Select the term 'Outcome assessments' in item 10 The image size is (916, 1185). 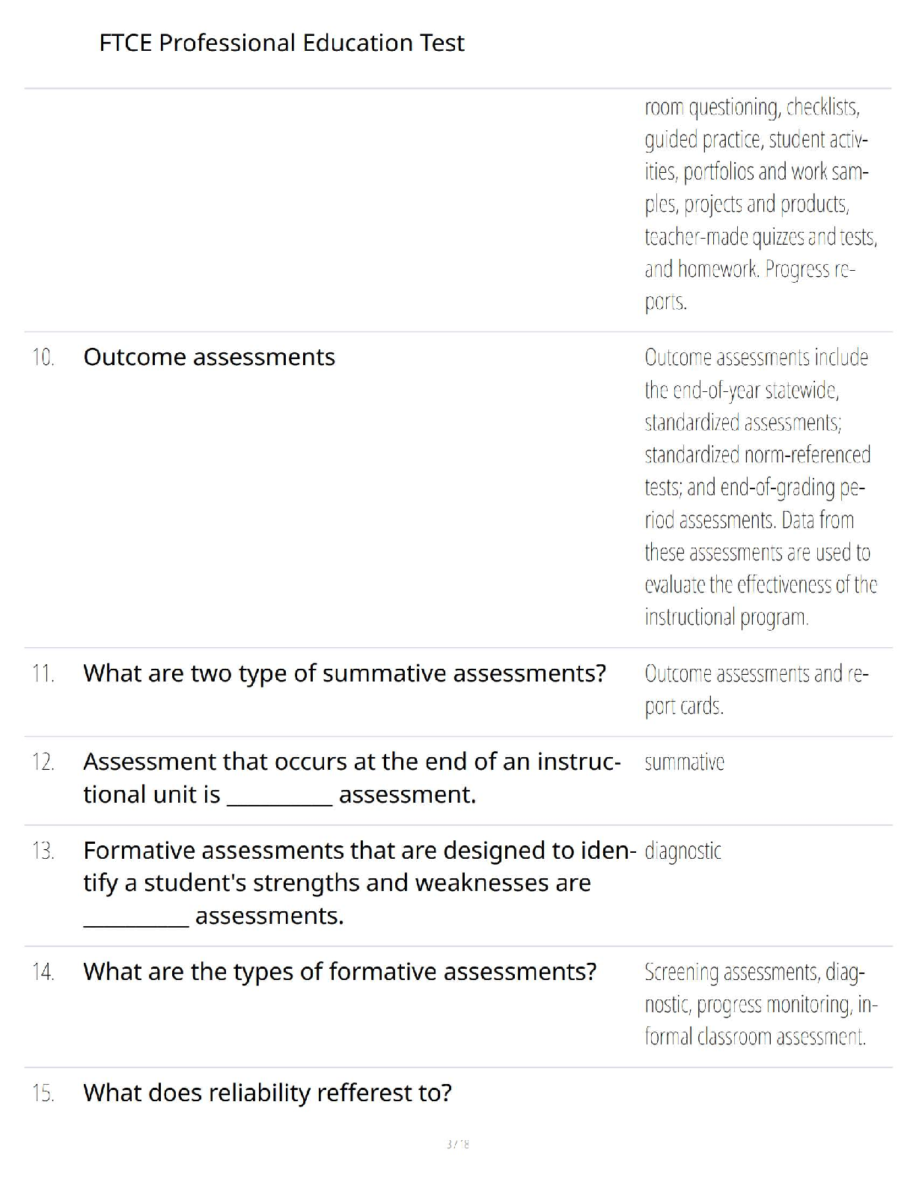click(209, 358)
